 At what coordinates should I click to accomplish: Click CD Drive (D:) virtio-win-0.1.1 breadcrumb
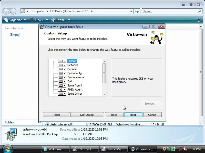tap(69, 11)
